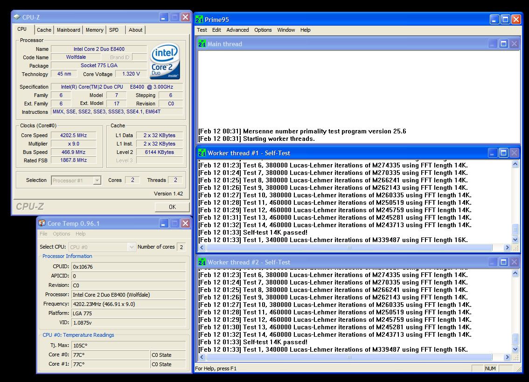The width and height of the screenshot is (529, 382).
Task: Click the CPU-Z title bar icon
Action: (17, 17)
